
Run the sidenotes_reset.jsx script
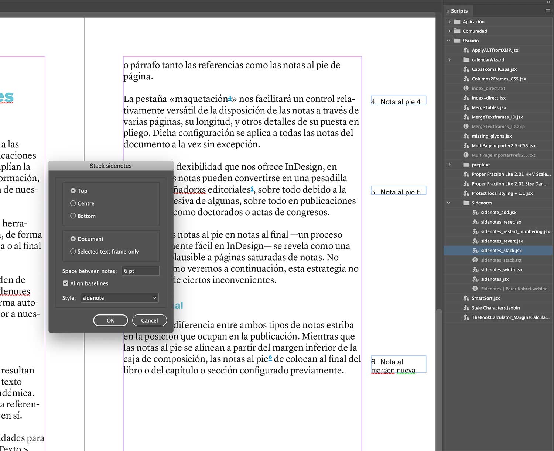click(x=501, y=222)
